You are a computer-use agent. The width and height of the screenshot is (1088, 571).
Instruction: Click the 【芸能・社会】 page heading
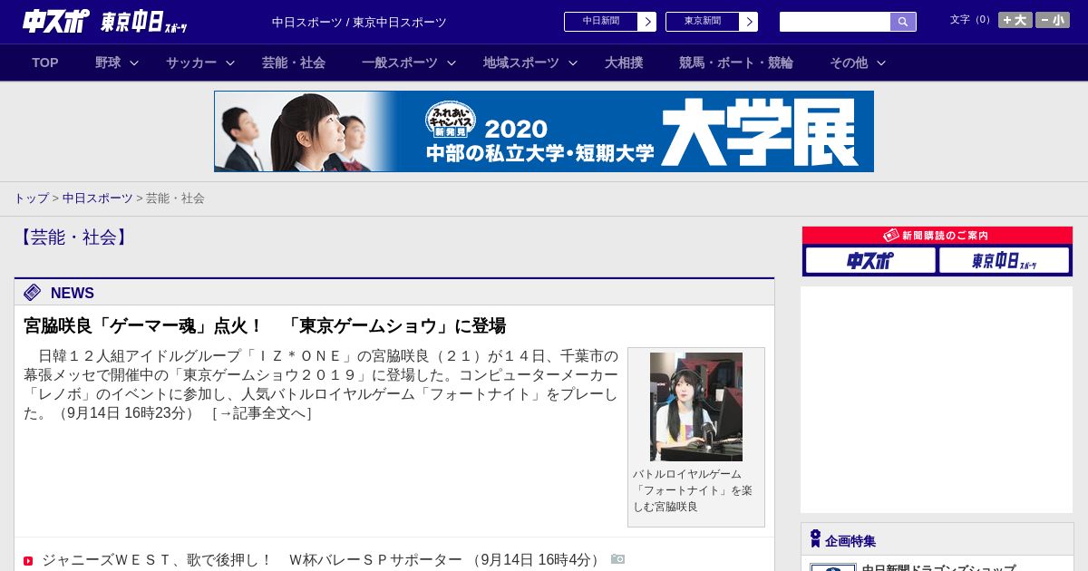tap(73, 237)
